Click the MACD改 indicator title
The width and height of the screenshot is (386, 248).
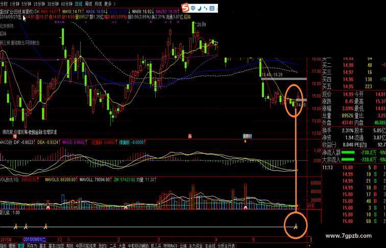click(6, 142)
